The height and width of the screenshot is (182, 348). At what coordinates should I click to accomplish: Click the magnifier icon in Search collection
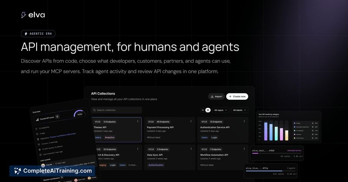pyautogui.click(x=94, y=110)
